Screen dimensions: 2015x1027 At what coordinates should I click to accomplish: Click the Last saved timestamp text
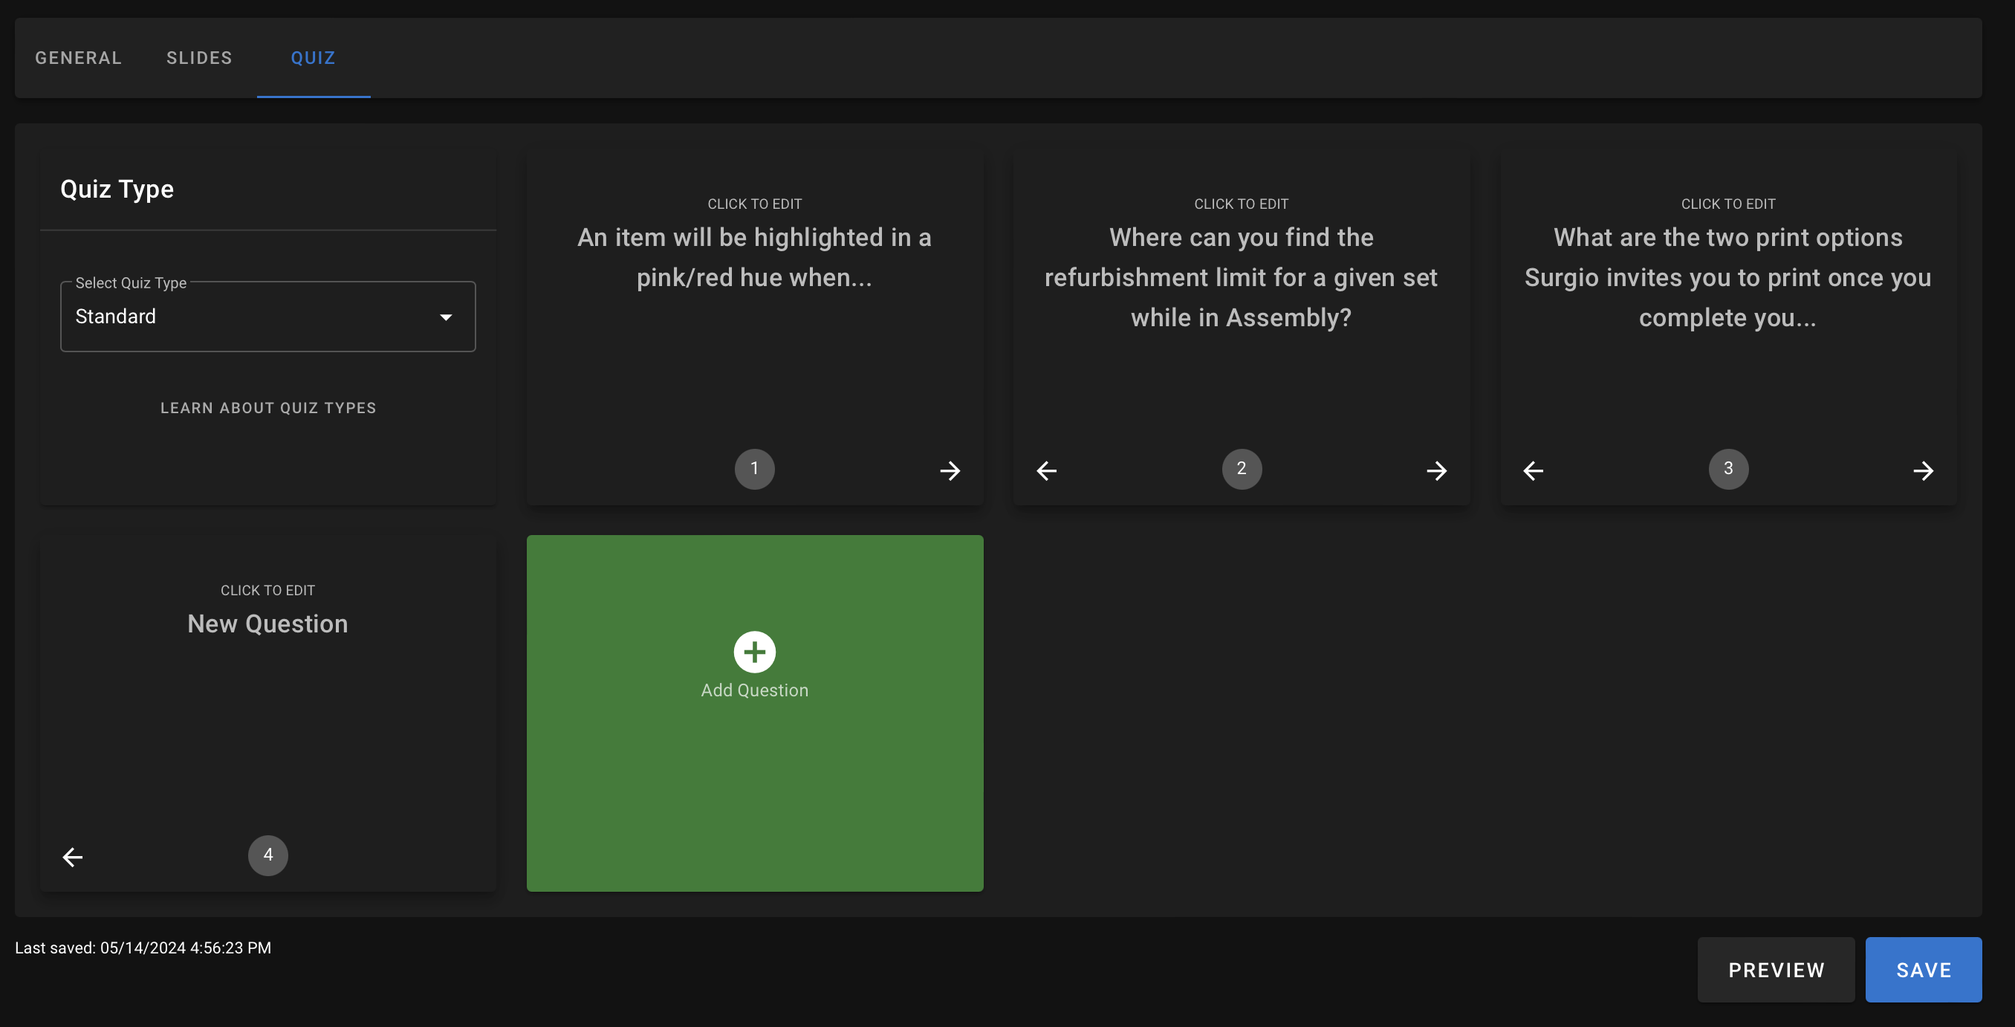pyautogui.click(x=143, y=947)
